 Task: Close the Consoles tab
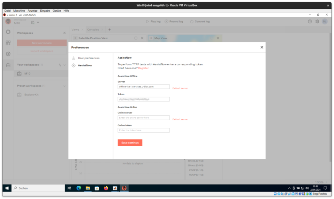click(x=102, y=30)
